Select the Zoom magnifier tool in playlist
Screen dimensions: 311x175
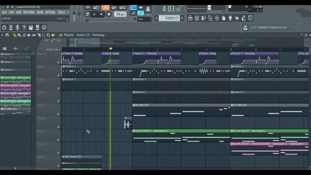(x=49, y=35)
